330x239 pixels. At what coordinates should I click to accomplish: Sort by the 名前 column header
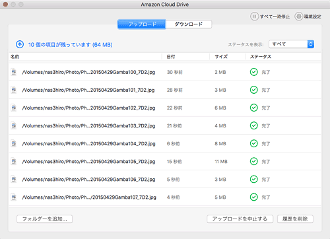click(15, 57)
